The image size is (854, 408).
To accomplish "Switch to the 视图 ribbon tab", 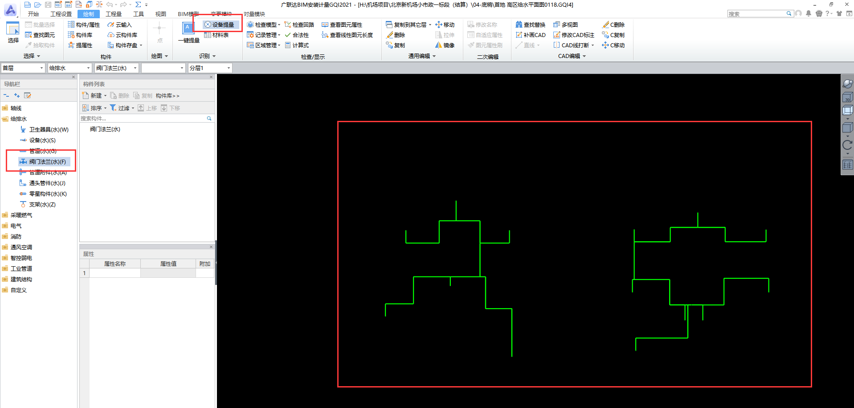I will [161, 14].
